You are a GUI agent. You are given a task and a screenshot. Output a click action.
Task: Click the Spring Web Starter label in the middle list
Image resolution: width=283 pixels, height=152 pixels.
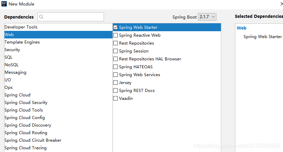pos(138,27)
